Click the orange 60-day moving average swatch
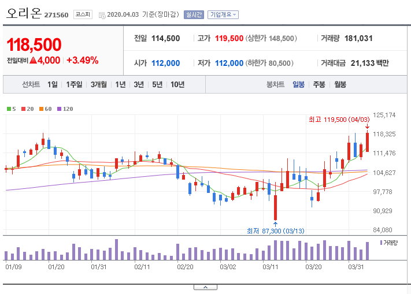 (41, 109)
